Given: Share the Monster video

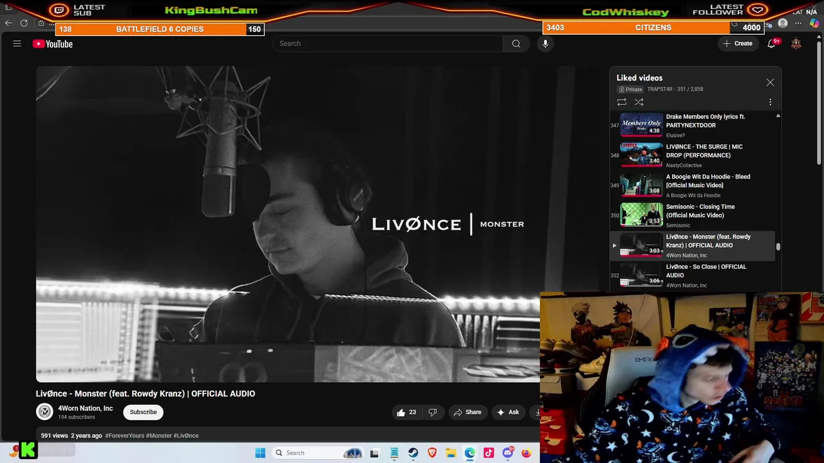Looking at the screenshot, I should 467,412.
